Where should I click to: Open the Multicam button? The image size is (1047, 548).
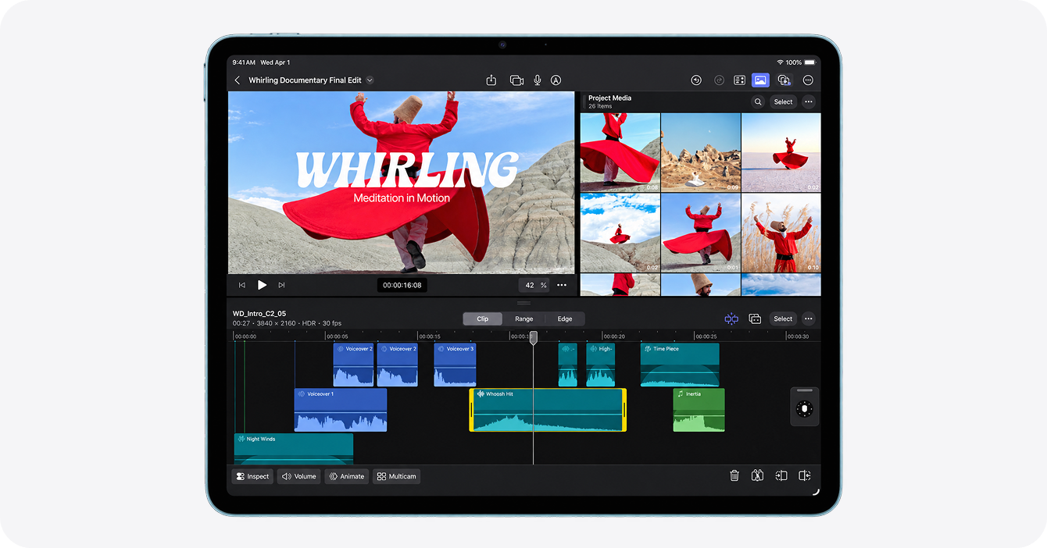396,476
